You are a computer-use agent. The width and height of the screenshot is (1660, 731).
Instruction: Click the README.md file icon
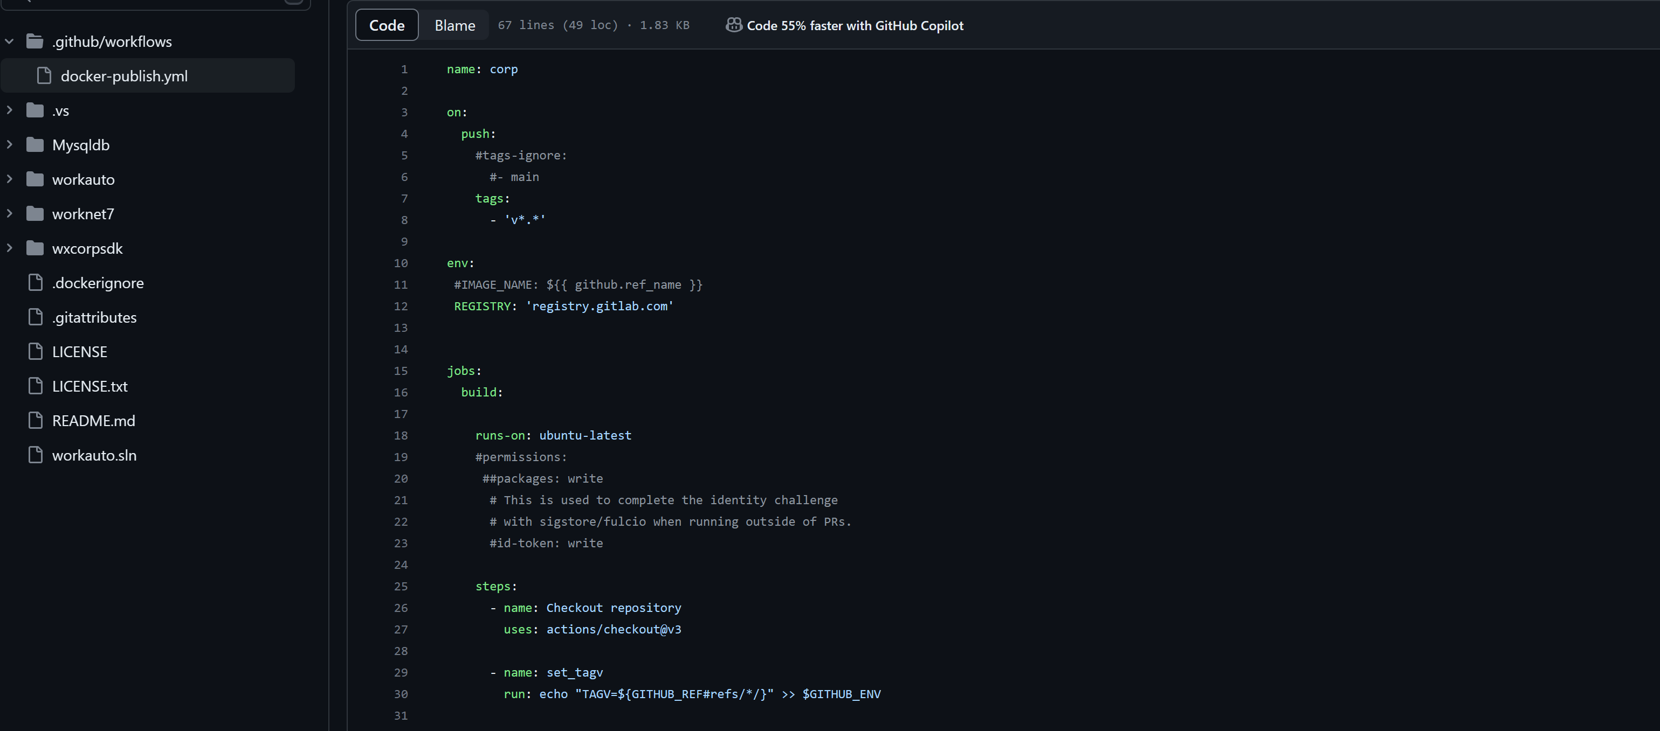pyautogui.click(x=36, y=421)
